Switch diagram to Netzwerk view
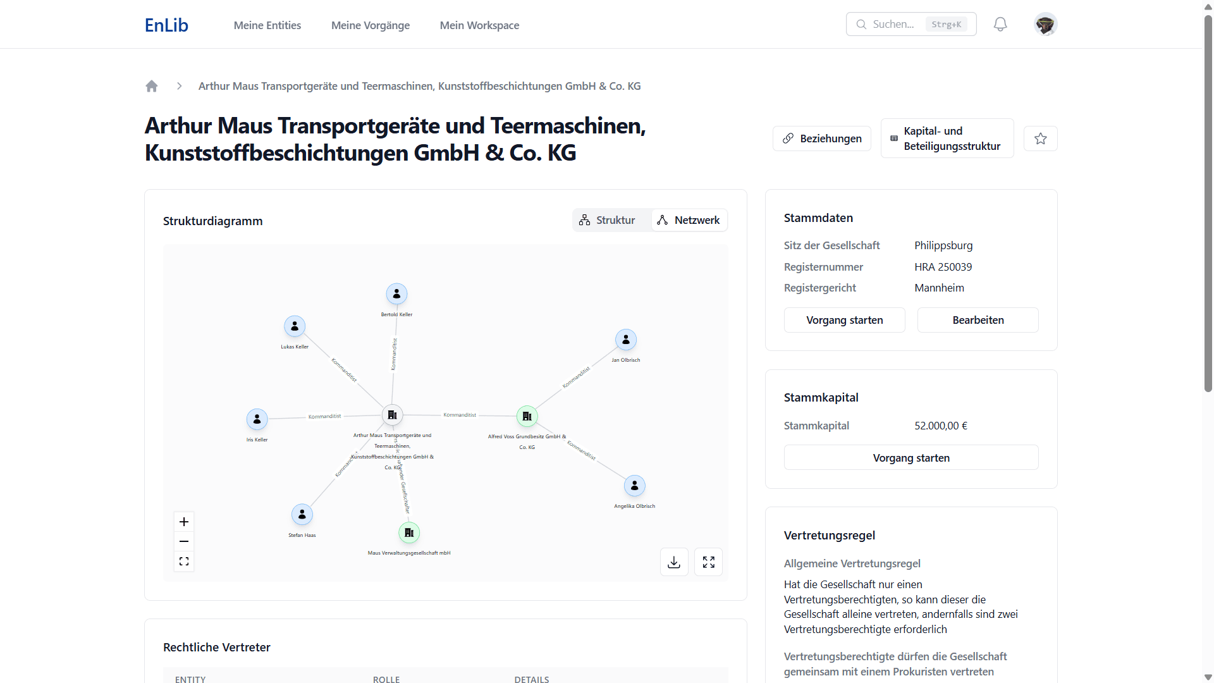 (689, 220)
